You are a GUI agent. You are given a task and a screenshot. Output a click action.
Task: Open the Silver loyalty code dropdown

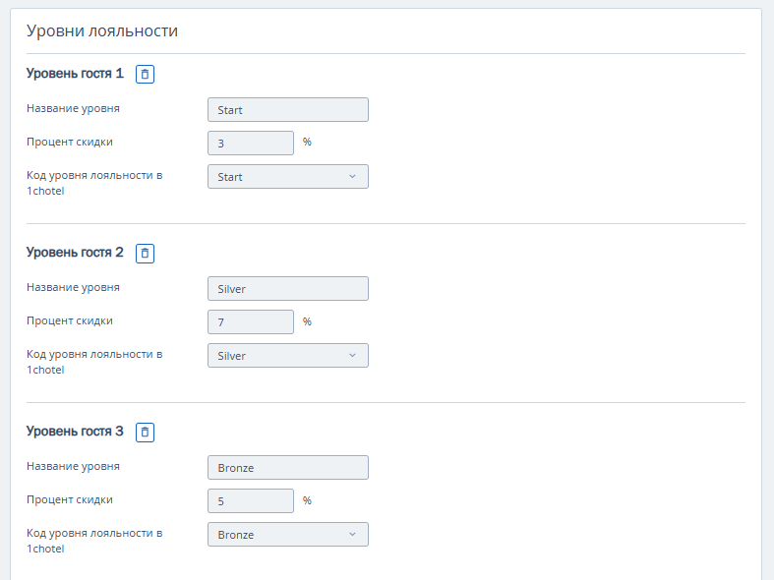click(288, 356)
